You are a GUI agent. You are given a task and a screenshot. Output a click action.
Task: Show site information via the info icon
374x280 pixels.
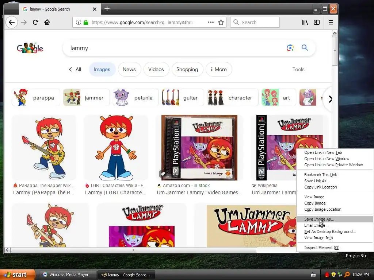pos(78,22)
